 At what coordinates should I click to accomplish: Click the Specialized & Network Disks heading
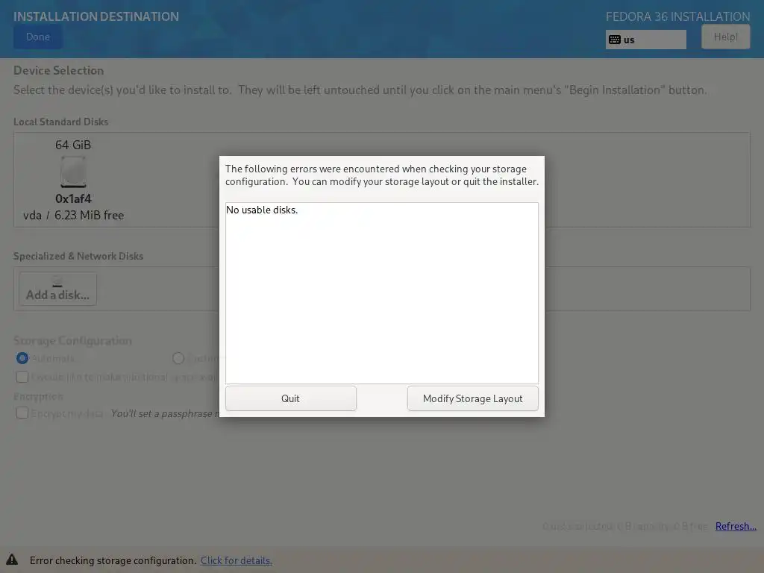(x=78, y=257)
